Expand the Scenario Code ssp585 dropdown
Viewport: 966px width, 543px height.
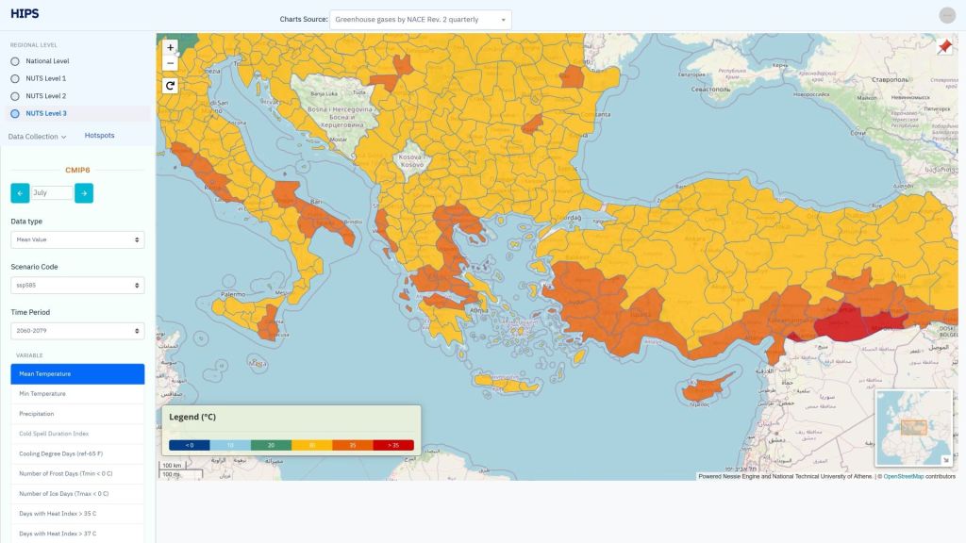77,285
